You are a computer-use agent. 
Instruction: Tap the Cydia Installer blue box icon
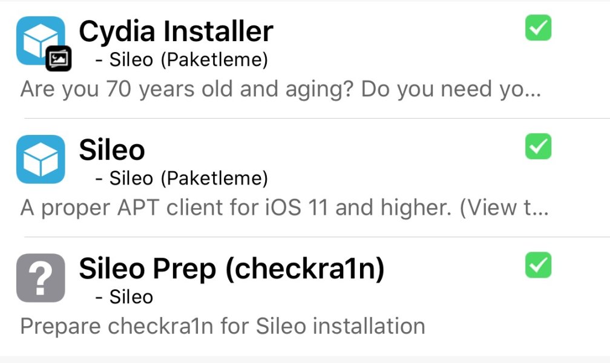[38, 38]
